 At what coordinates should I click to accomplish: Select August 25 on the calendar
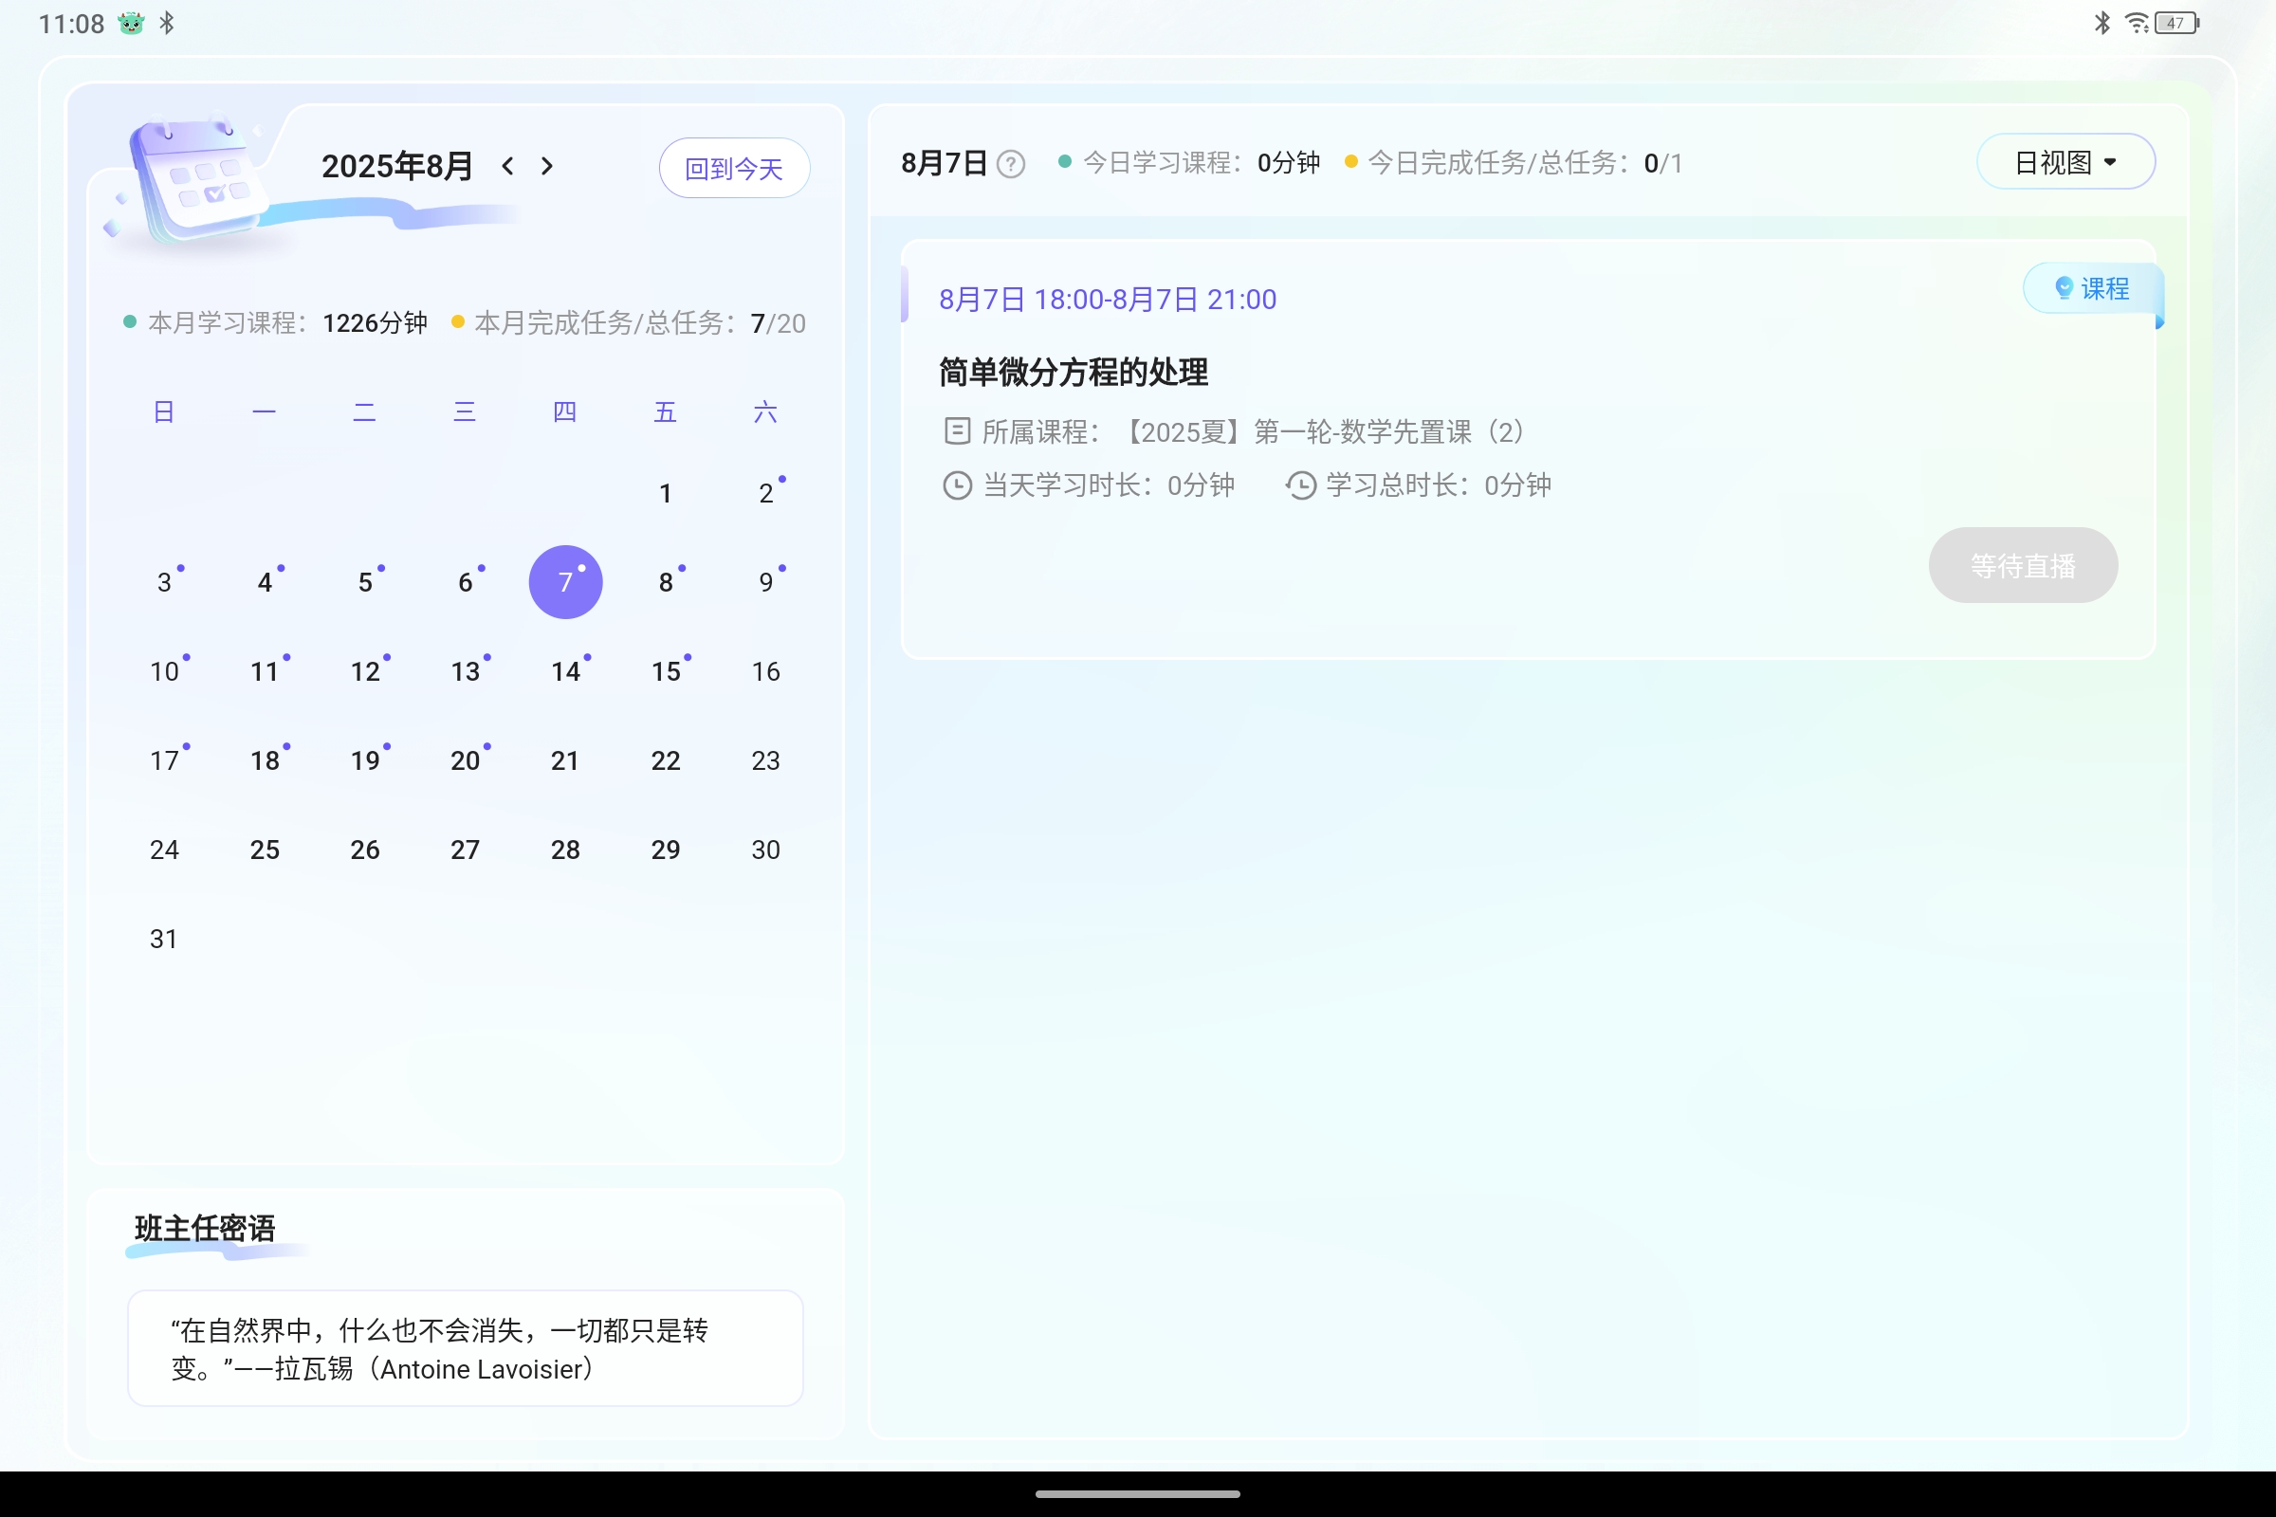coord(266,850)
